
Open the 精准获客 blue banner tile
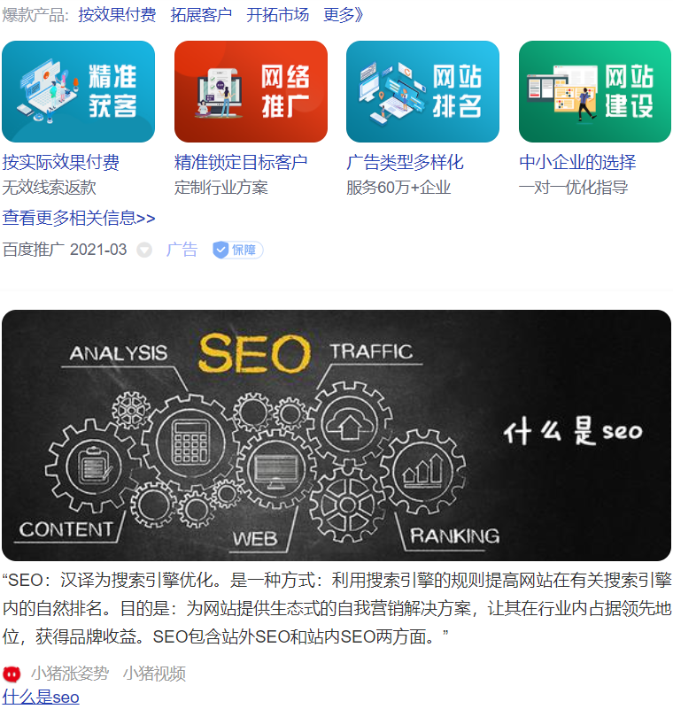78,91
